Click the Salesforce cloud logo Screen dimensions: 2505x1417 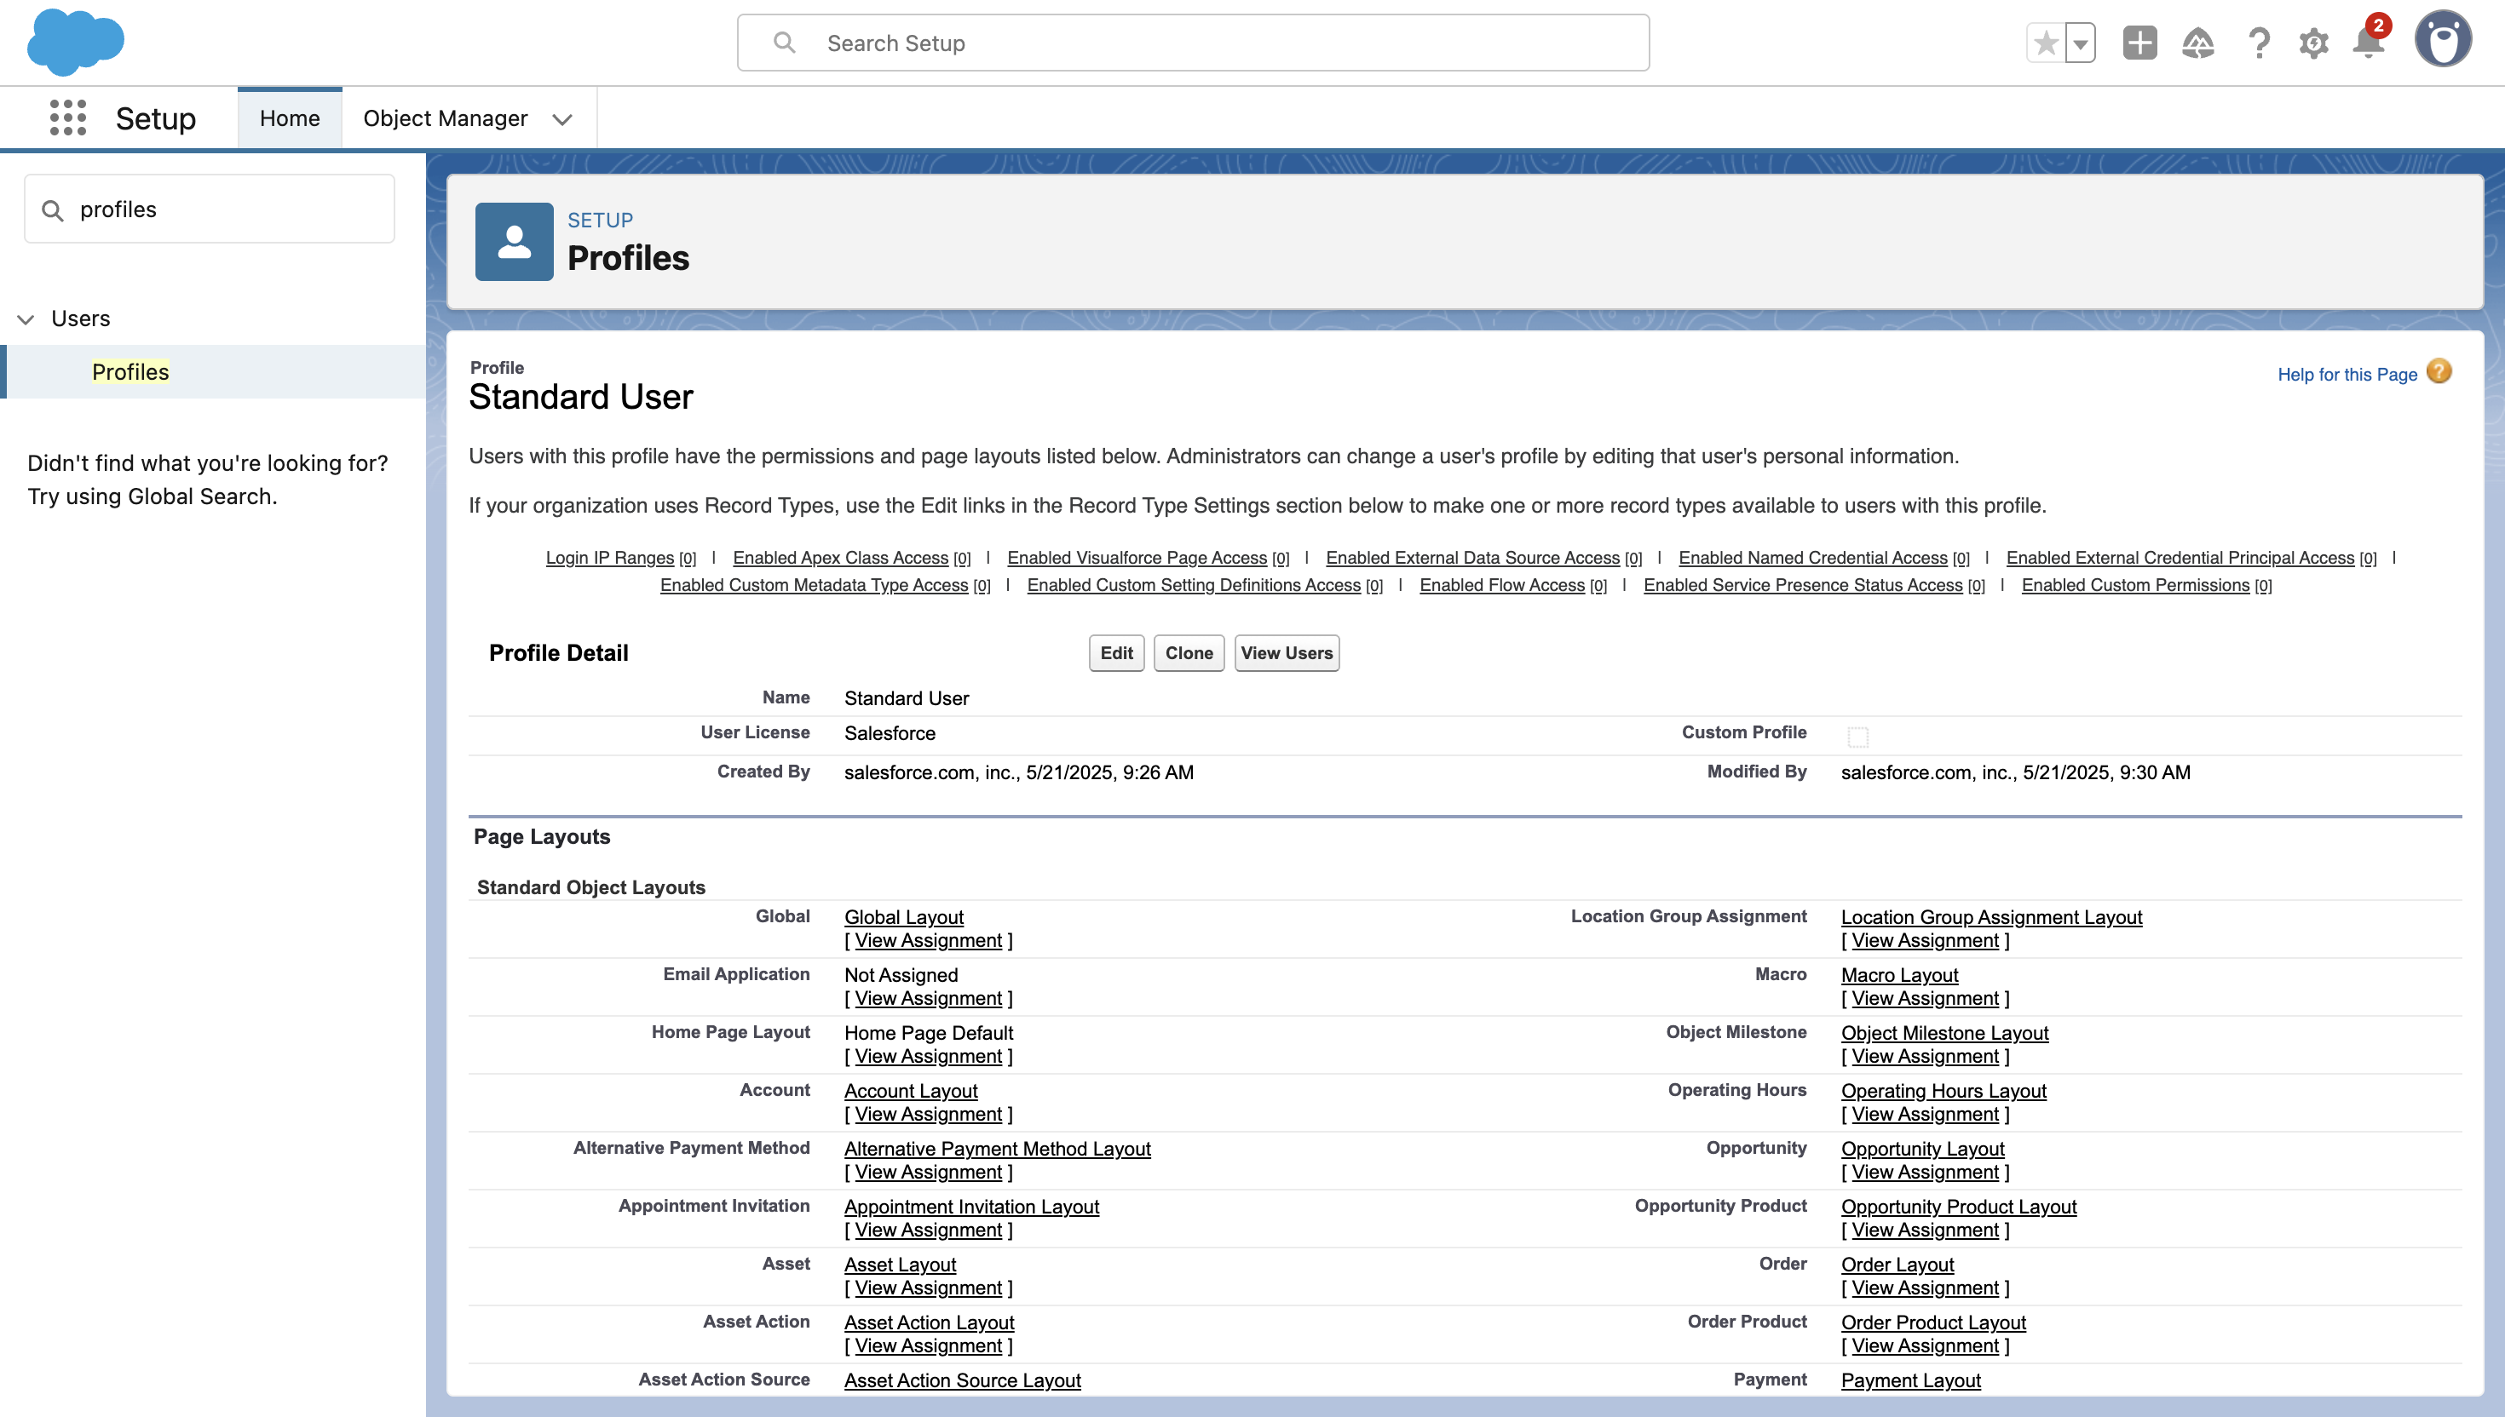[x=75, y=43]
